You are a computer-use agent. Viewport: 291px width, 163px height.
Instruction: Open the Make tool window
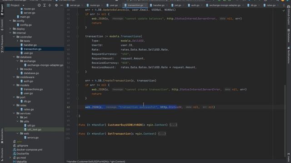click(x=289, y=157)
